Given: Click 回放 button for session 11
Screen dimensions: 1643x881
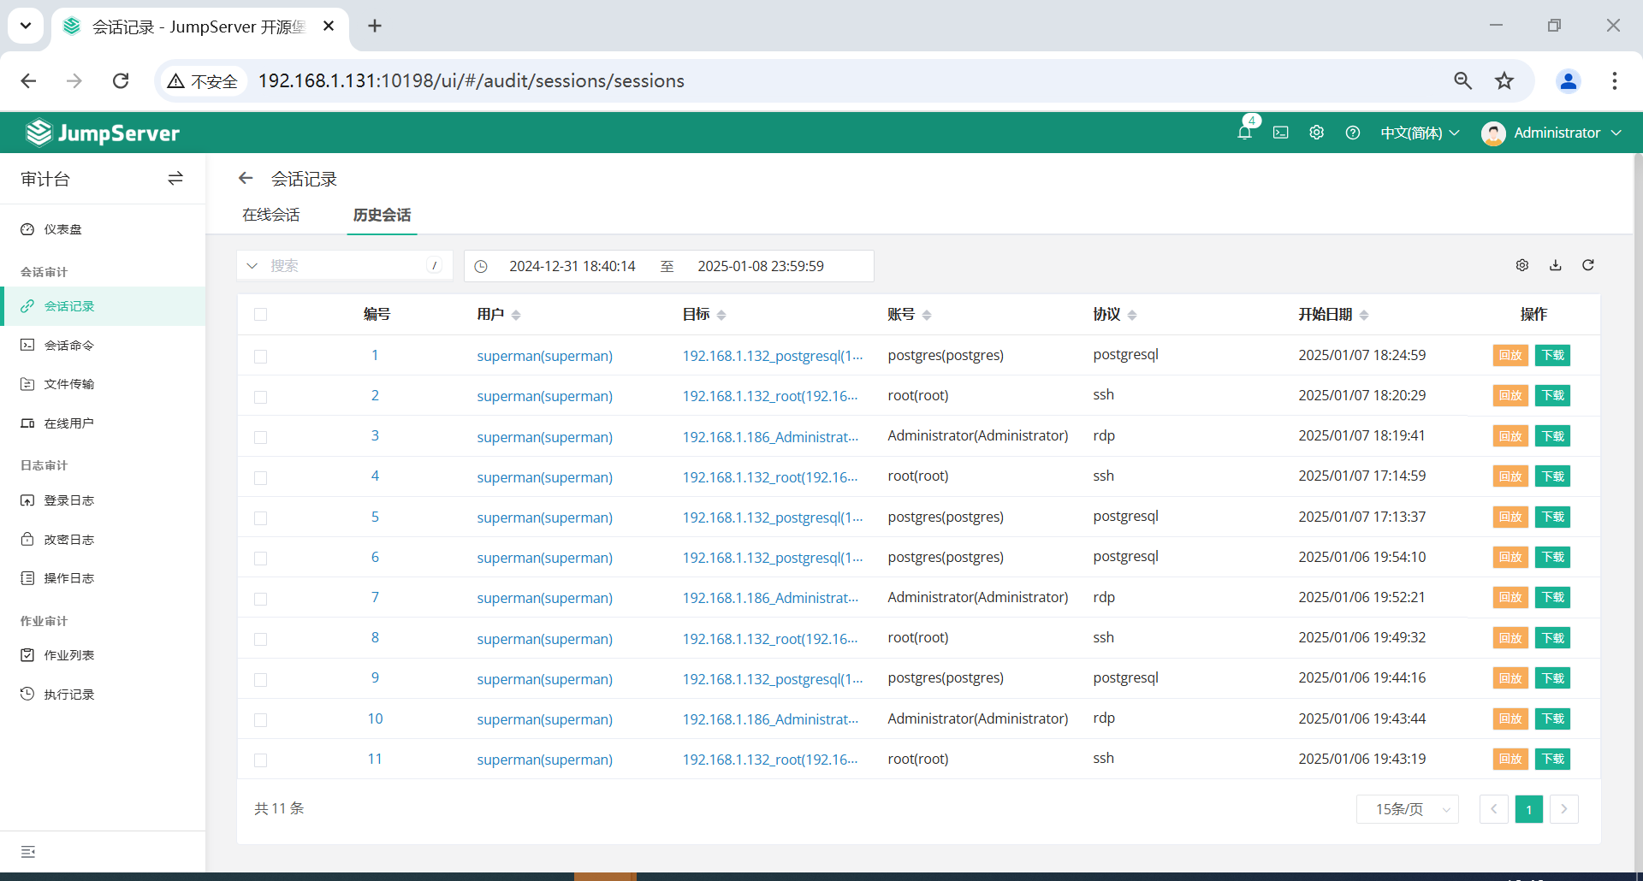Looking at the screenshot, I should (x=1510, y=759).
